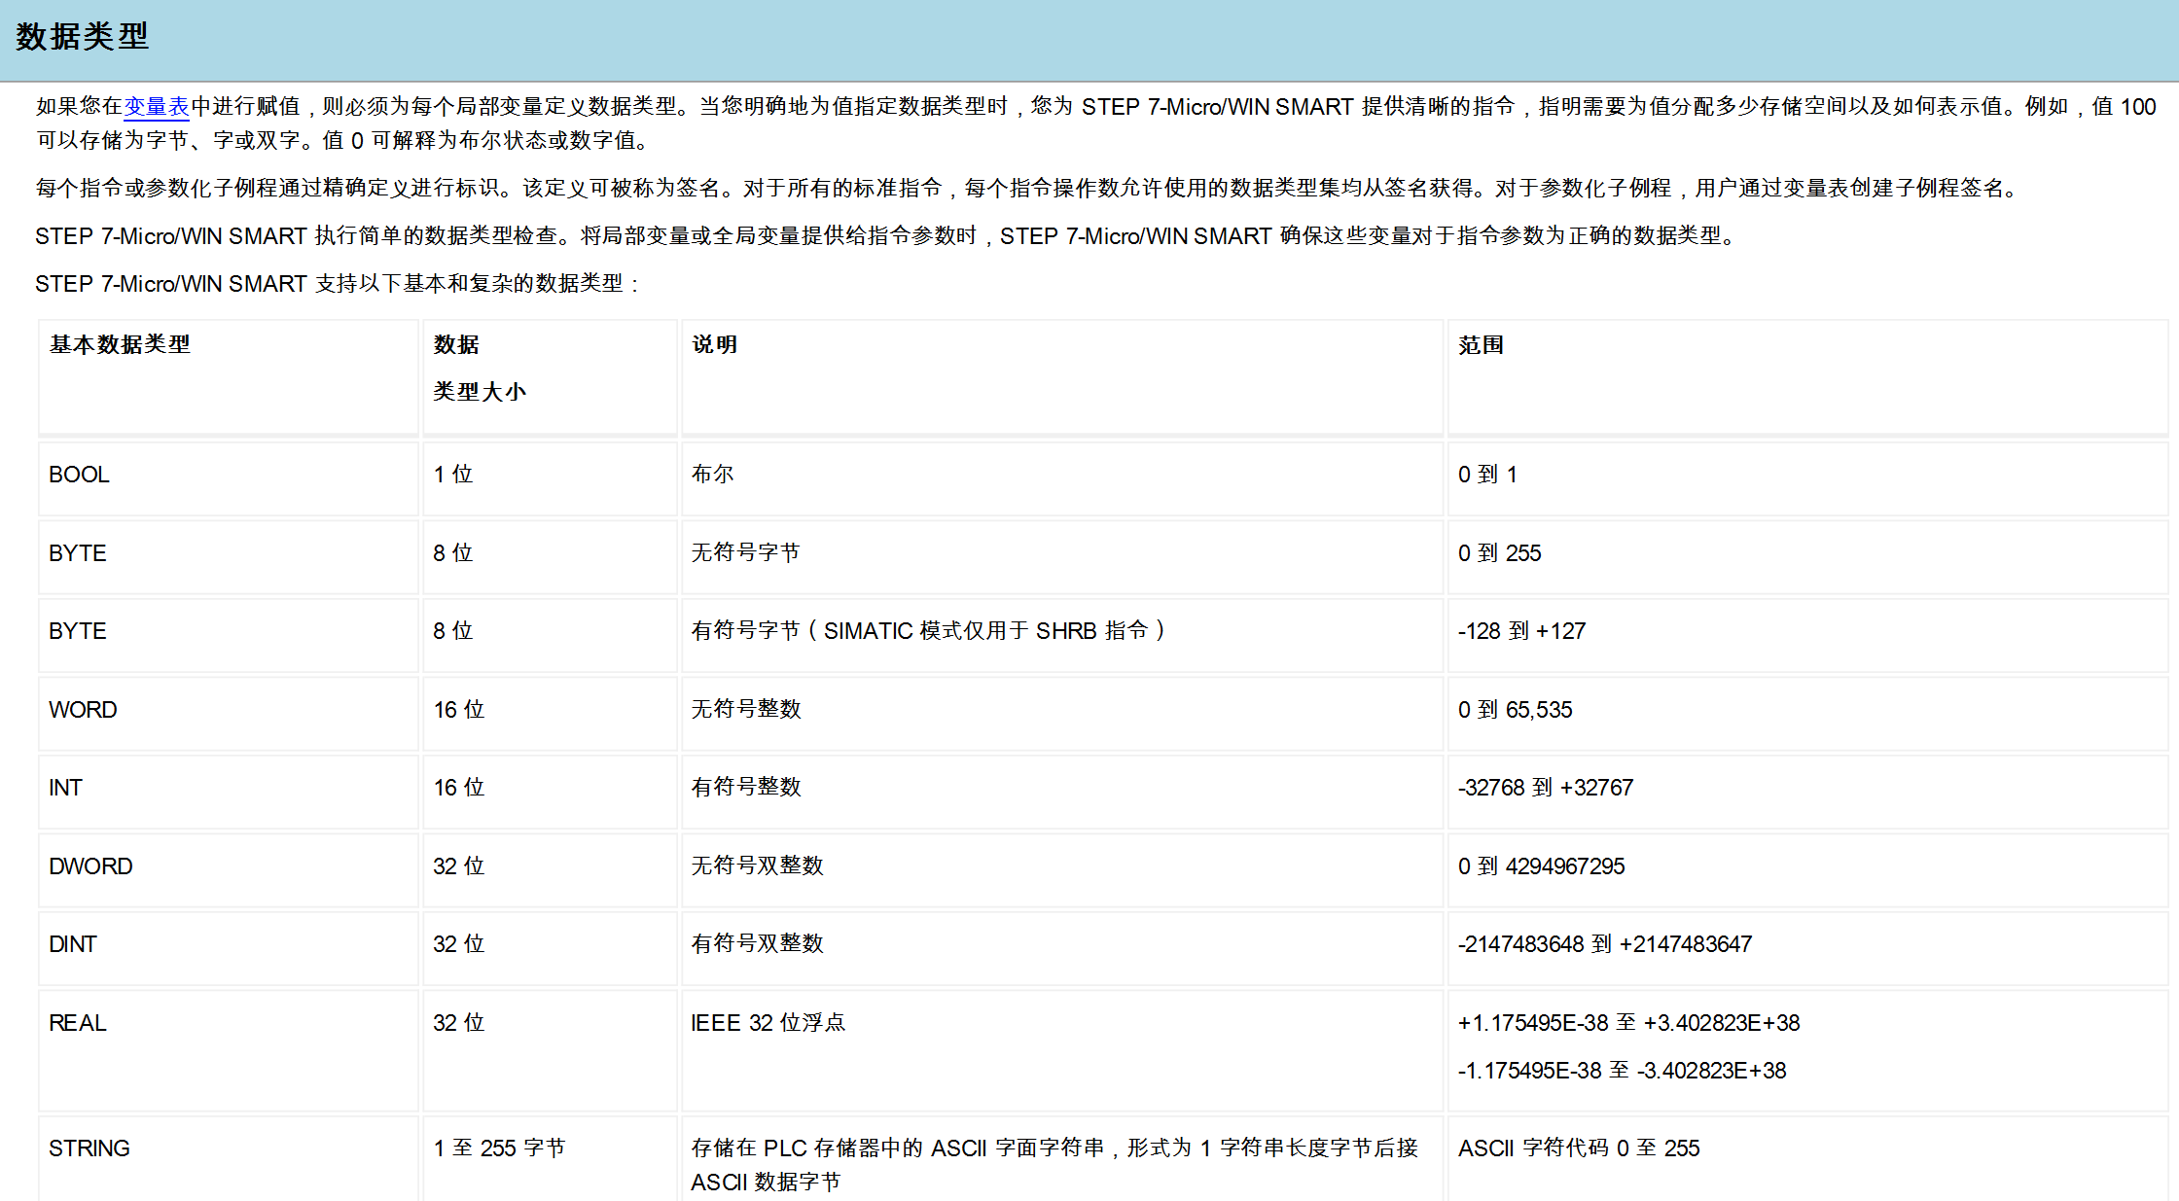Select the REAL IEEE 32 位浮点 cell
Screen dimensions: 2179x1201
click(768, 1022)
